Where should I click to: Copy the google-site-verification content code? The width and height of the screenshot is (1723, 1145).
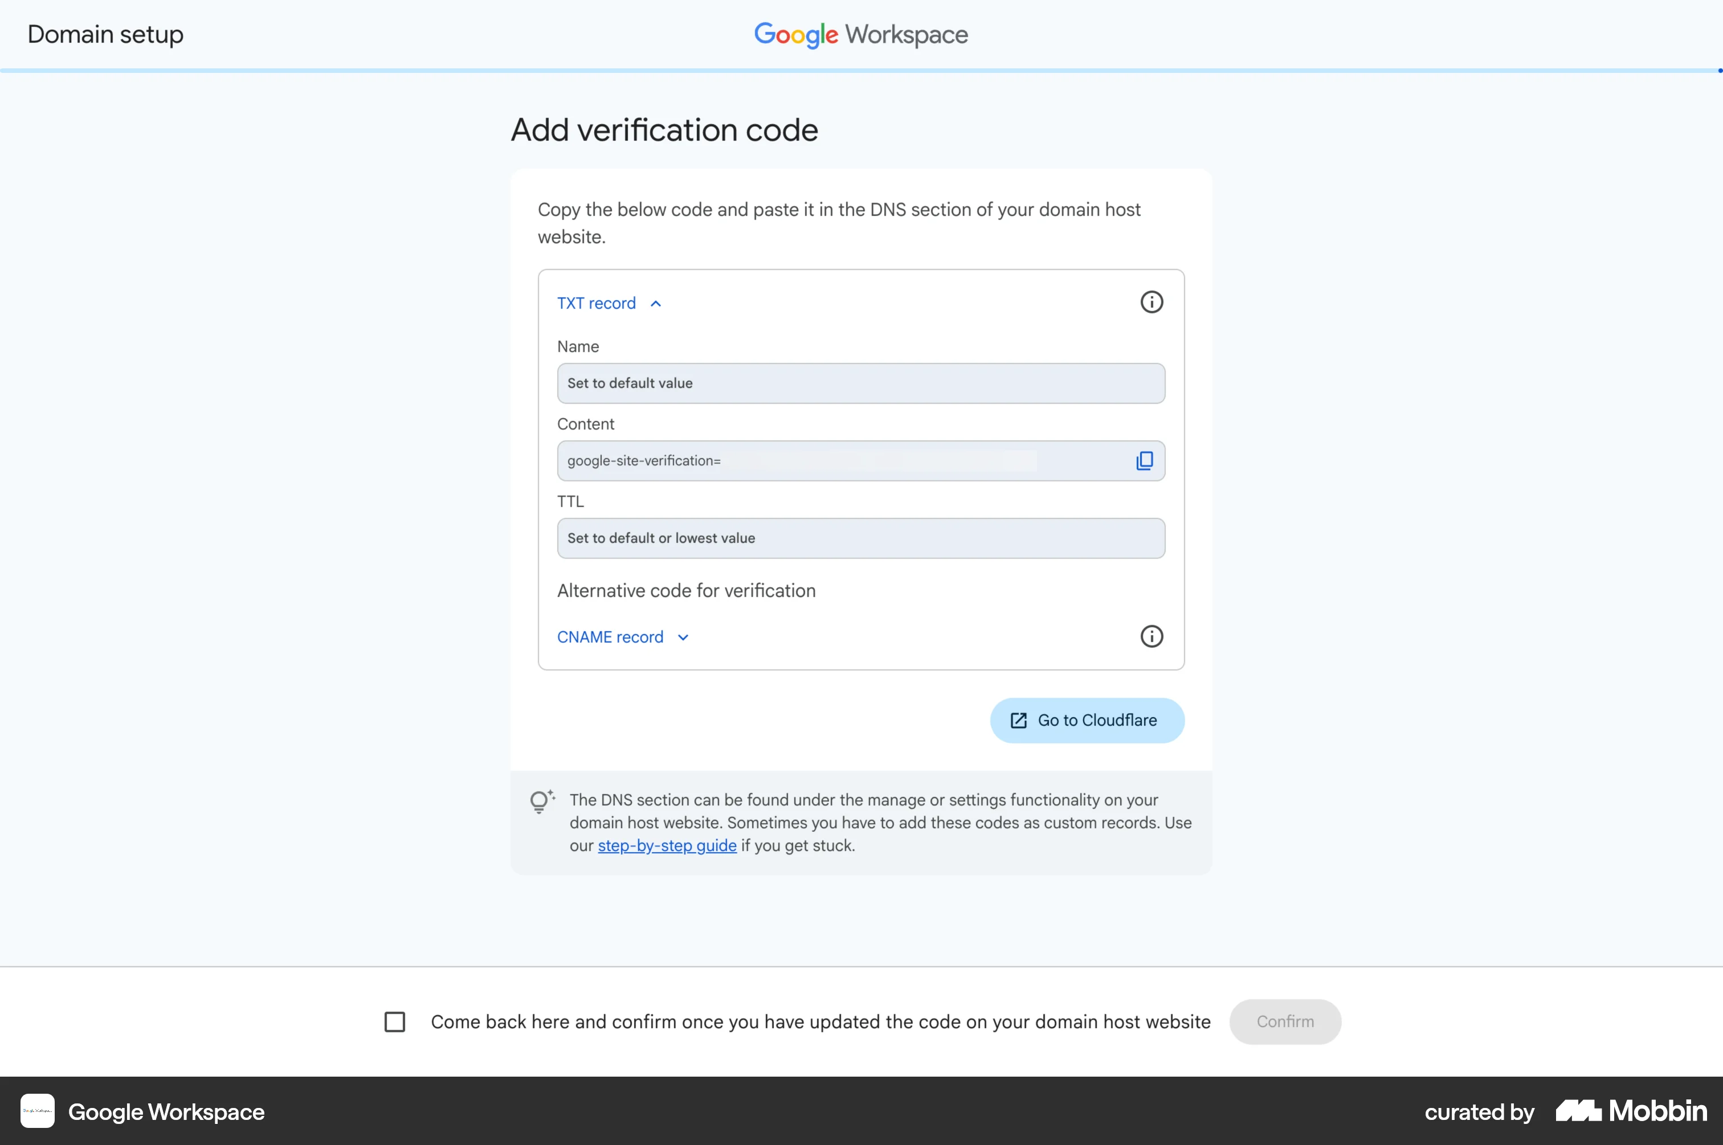1145,461
